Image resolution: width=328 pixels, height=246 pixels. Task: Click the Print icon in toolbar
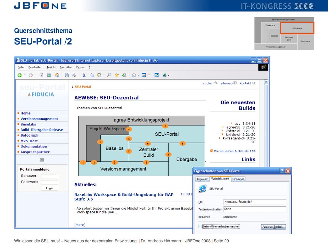point(74,75)
